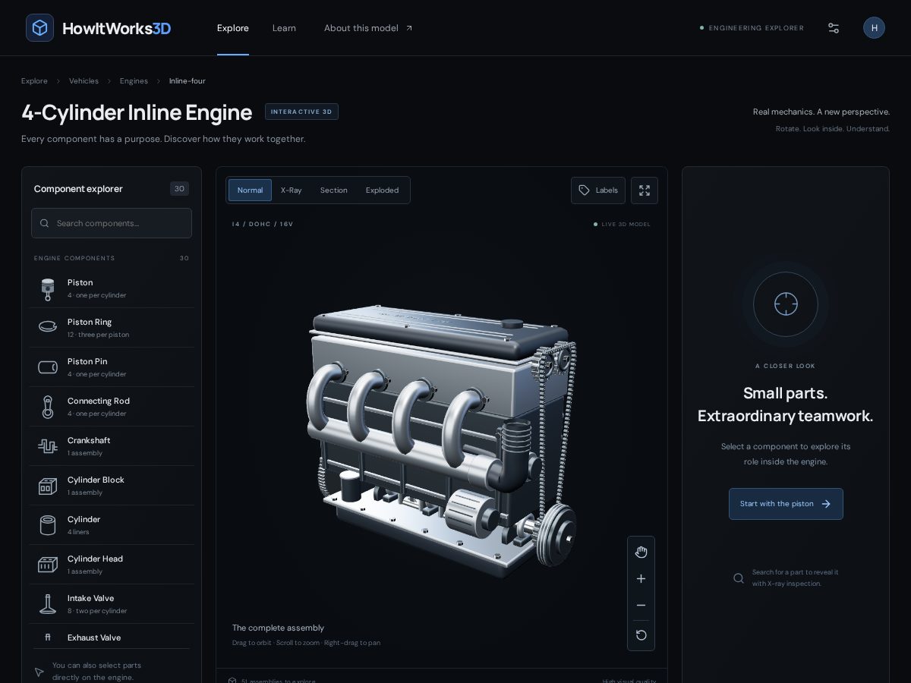Select Piston Ring in component list
The image size is (911, 683).
112,328
